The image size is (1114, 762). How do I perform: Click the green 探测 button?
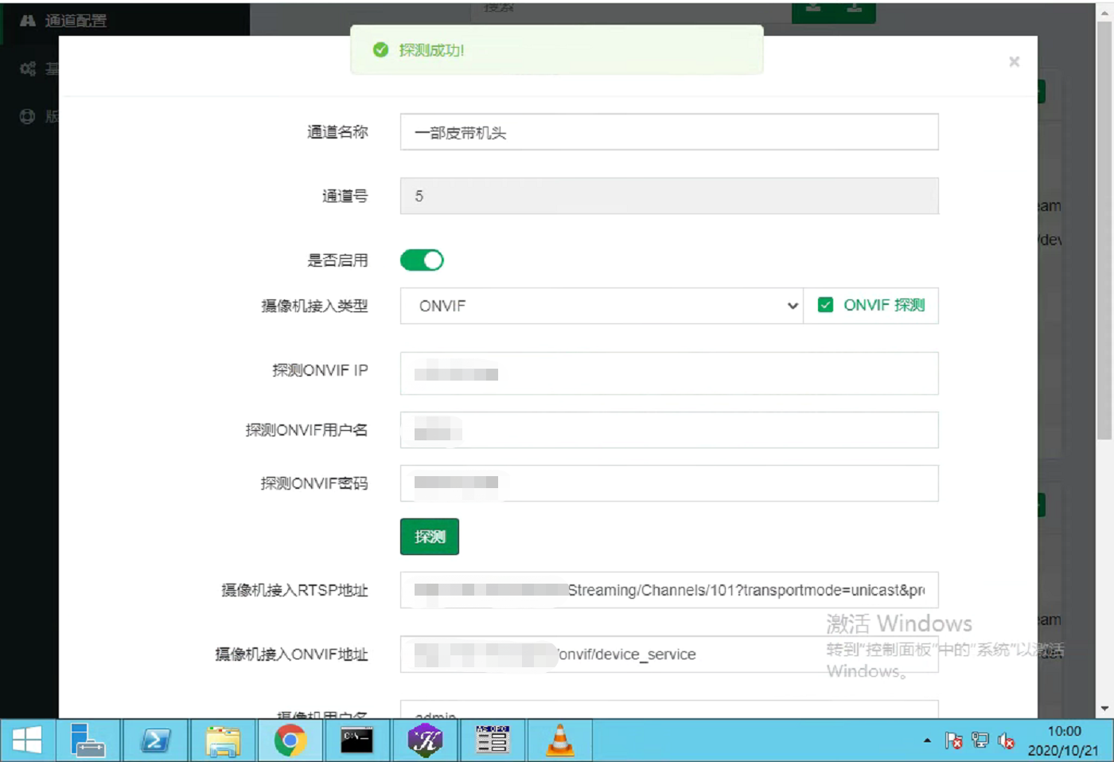click(x=430, y=537)
